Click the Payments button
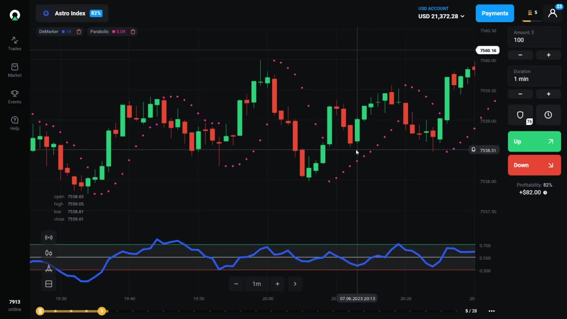The width and height of the screenshot is (567, 319). [x=495, y=13]
